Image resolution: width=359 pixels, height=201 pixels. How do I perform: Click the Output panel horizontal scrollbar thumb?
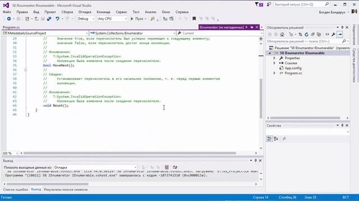[47, 184]
